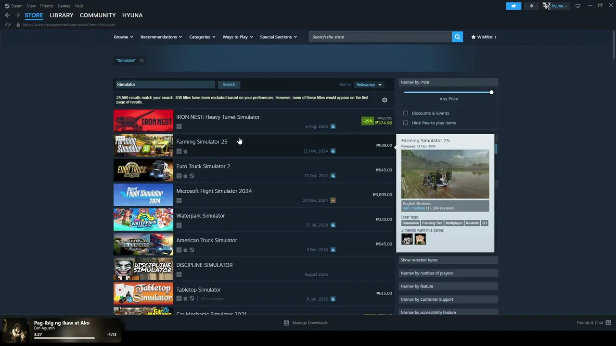The height and width of the screenshot is (346, 616).
Task: Switch to Big Picture mode monitor icon
Action: tap(577, 6)
